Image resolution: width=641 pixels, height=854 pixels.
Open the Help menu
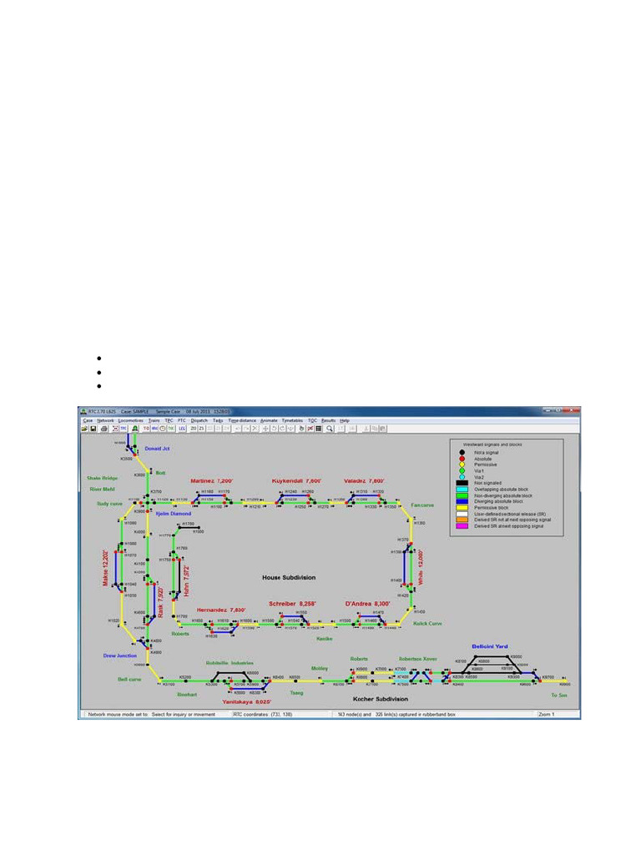click(345, 420)
